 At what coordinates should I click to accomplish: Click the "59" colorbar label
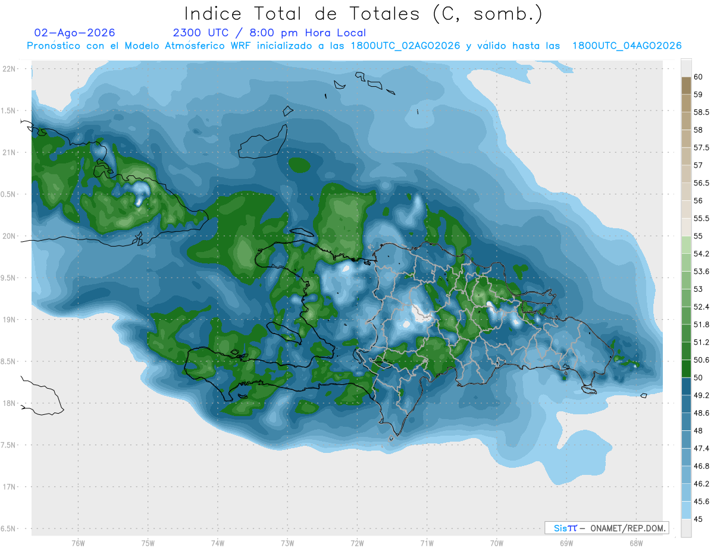point(699,95)
